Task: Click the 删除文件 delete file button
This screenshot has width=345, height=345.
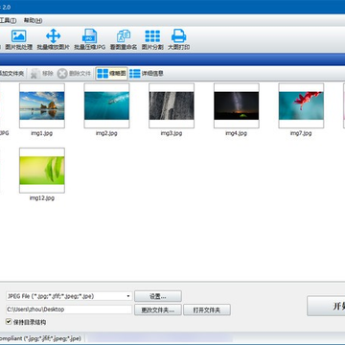Action: (x=74, y=74)
